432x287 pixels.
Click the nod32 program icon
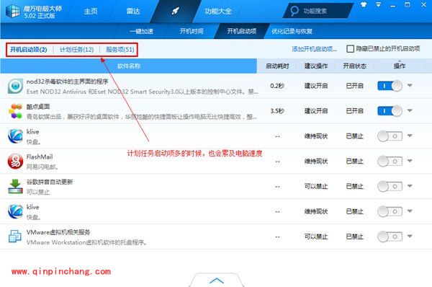point(15,86)
